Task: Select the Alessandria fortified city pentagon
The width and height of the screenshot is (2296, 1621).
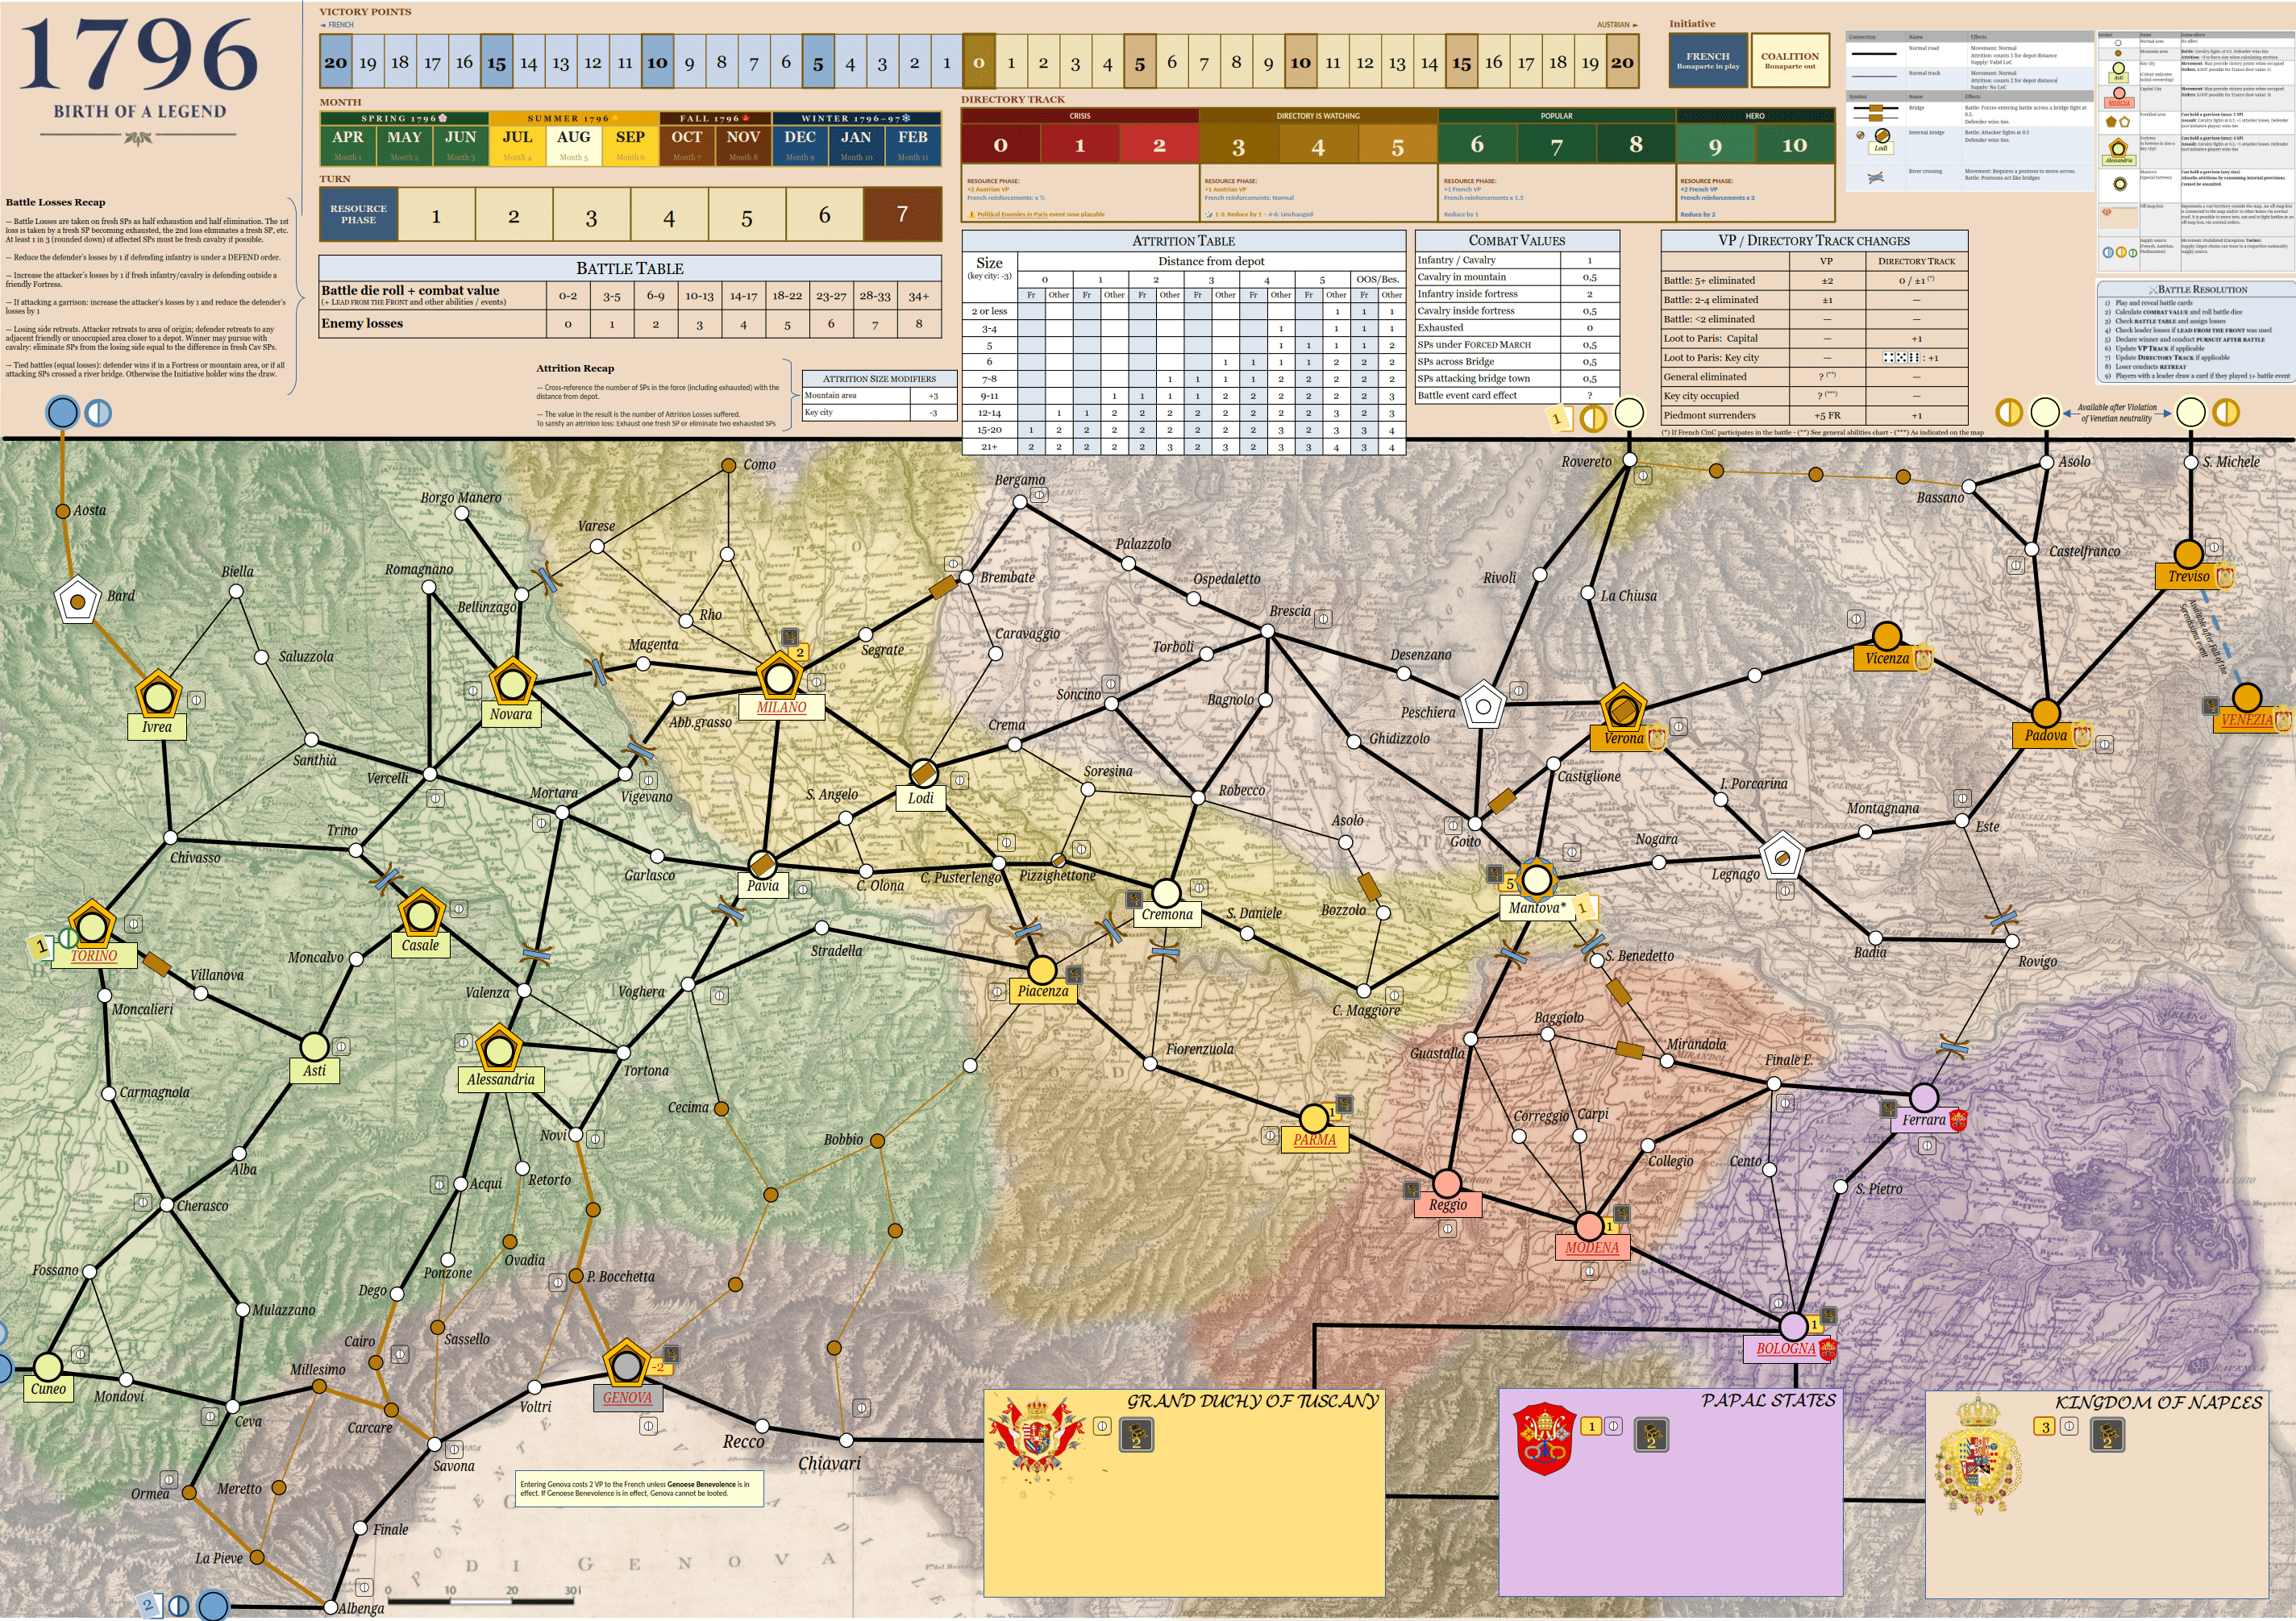Action: 498,1049
